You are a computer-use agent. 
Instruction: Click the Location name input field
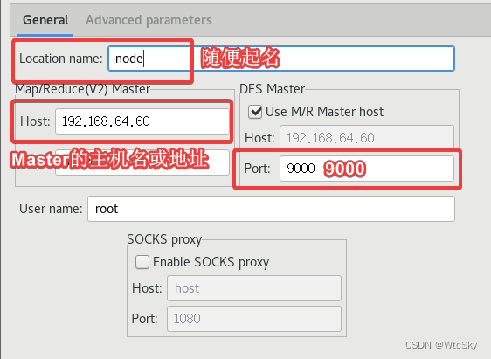281,59
